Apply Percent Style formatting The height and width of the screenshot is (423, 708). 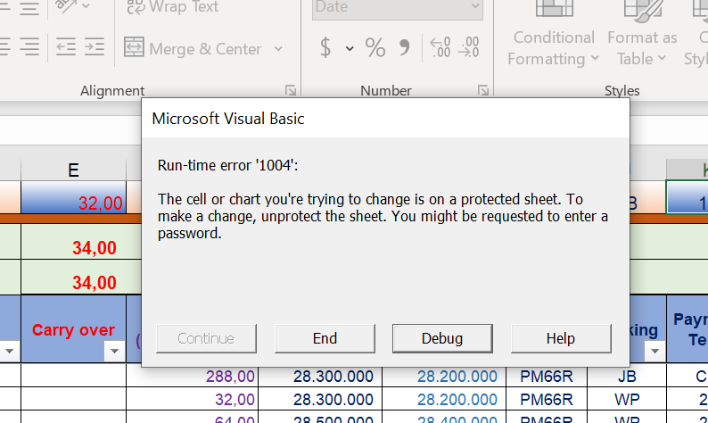pyautogui.click(x=375, y=47)
